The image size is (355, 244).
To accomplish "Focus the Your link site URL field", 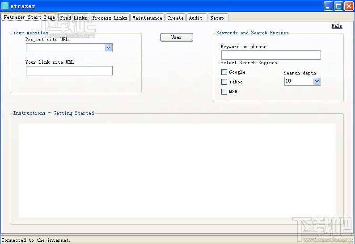I will 69,71.
